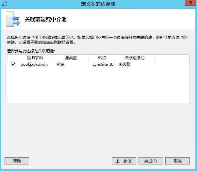Image resolution: width=197 pixels, height=171 pixels.
Task: Select the pool.jacksi.win FQDN cell
Action: tap(34, 64)
